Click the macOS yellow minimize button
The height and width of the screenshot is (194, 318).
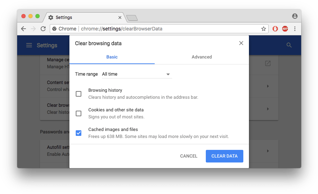click(x=31, y=16)
